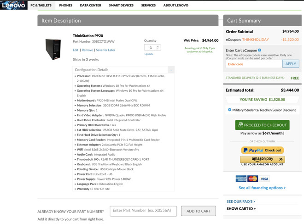Viewport: 304px width, 224px height.
Task: Open See all financing options
Action: click(x=262, y=188)
